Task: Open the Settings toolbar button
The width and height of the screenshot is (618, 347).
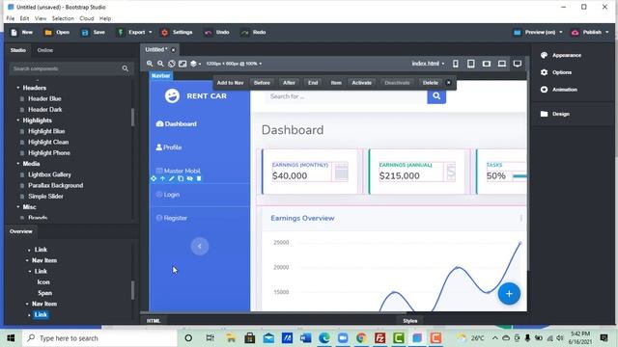Action: tap(177, 32)
